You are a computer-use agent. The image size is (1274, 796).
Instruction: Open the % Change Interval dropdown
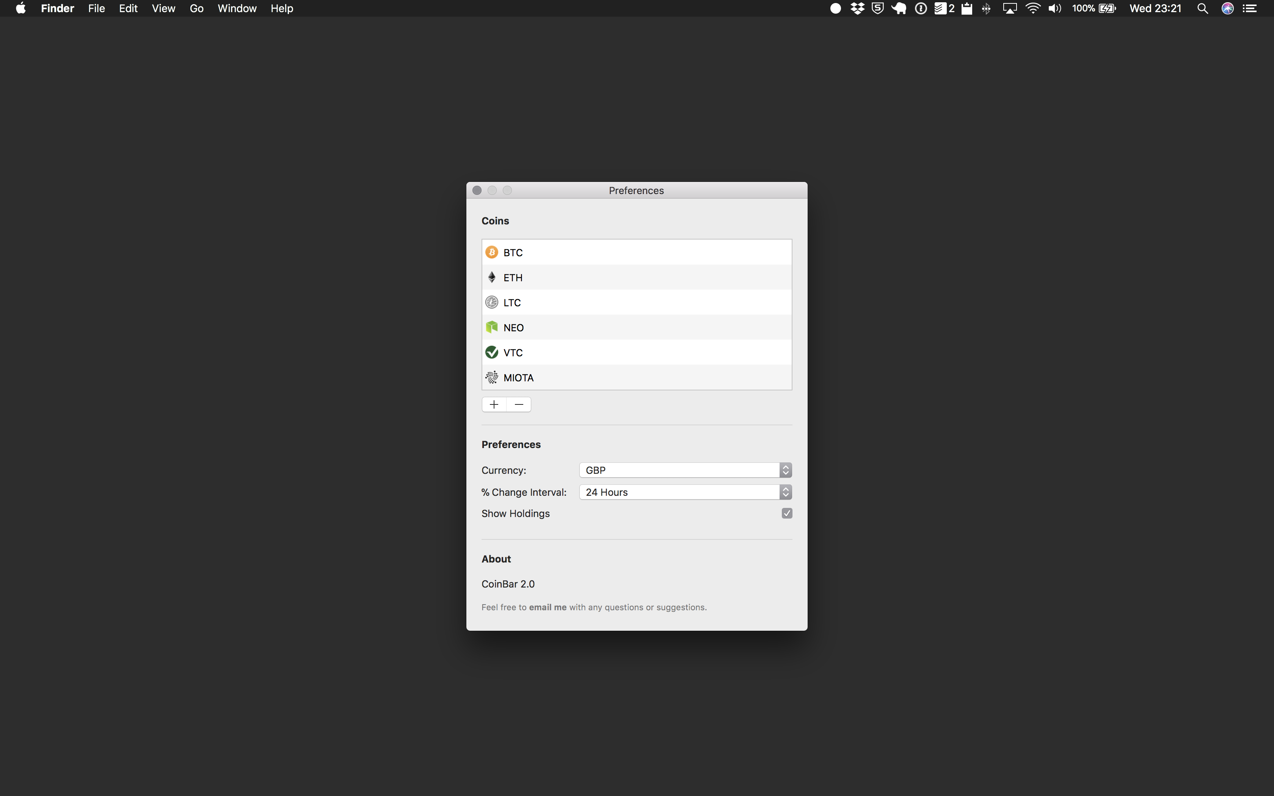click(685, 492)
